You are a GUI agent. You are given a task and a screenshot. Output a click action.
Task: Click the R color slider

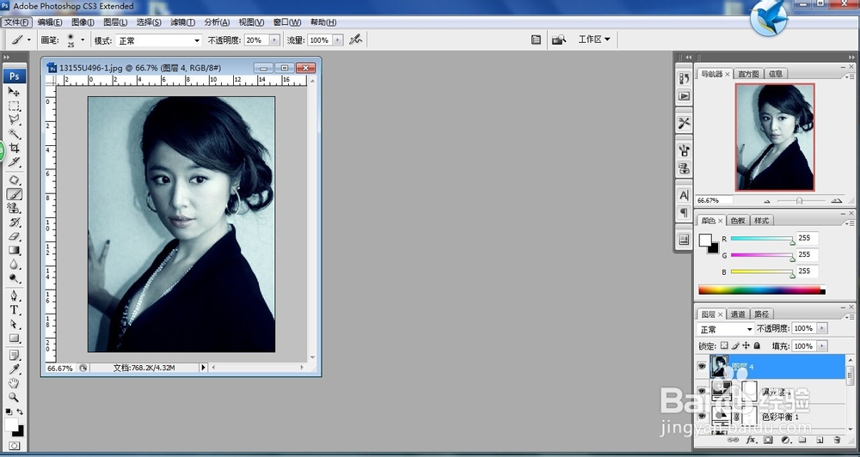click(761, 239)
